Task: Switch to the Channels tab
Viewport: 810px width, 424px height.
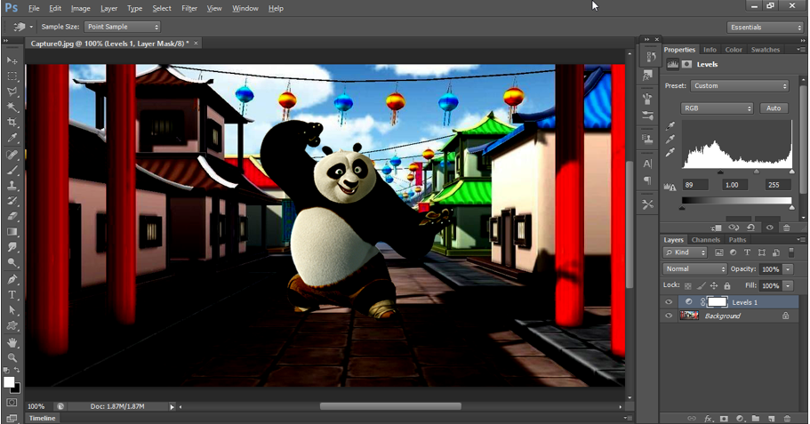Action: tap(706, 240)
